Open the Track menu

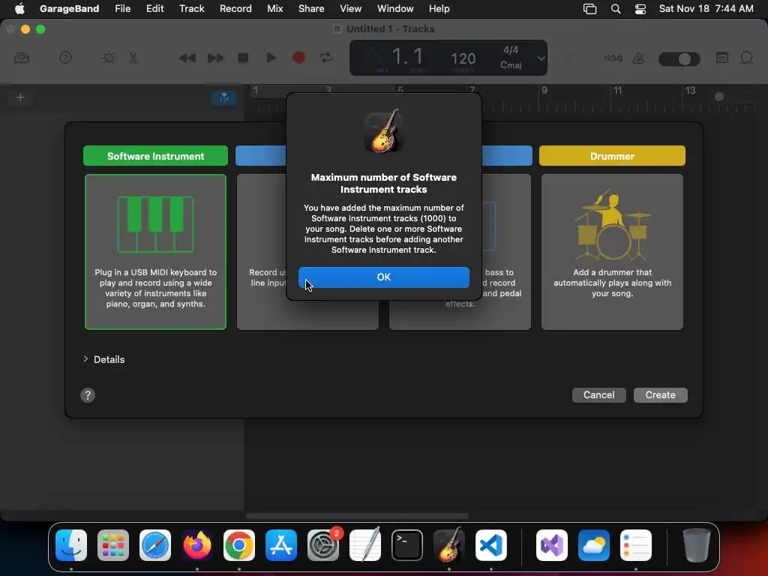pyautogui.click(x=191, y=8)
